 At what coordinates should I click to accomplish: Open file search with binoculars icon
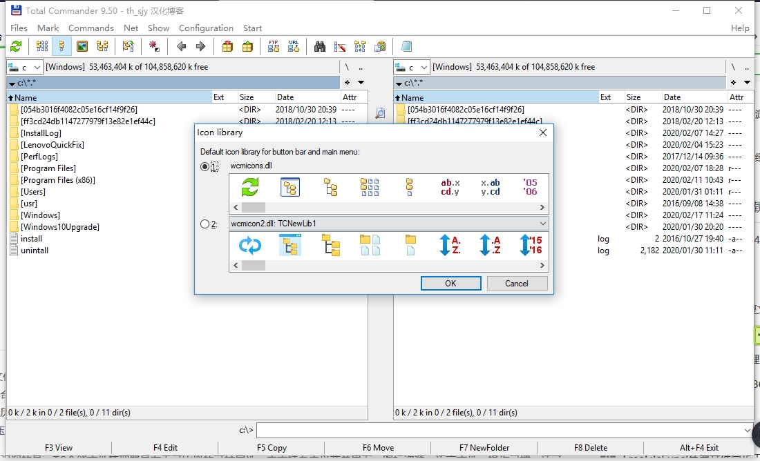(x=320, y=46)
